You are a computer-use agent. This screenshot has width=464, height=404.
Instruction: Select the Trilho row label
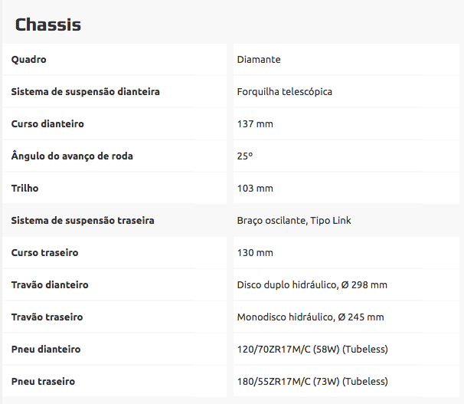click(25, 188)
